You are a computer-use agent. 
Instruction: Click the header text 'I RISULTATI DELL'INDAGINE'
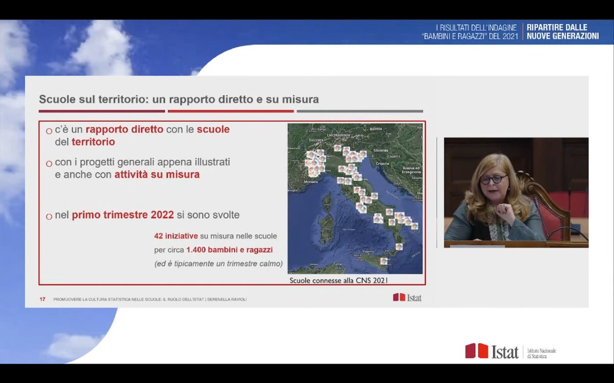477,27
